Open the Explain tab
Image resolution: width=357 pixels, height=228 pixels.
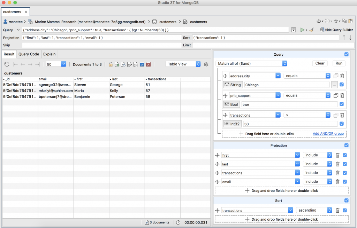50,54
